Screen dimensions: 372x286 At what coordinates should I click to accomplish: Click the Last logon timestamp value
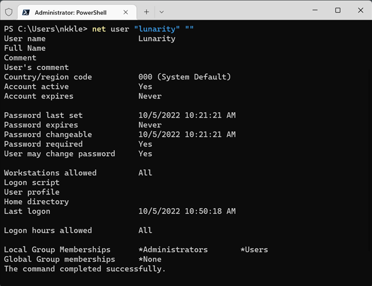[187, 211]
